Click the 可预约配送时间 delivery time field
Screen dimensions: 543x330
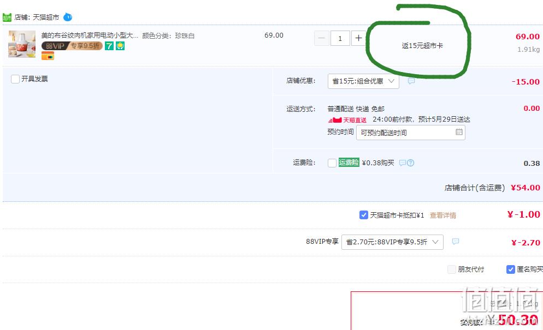coord(411,133)
